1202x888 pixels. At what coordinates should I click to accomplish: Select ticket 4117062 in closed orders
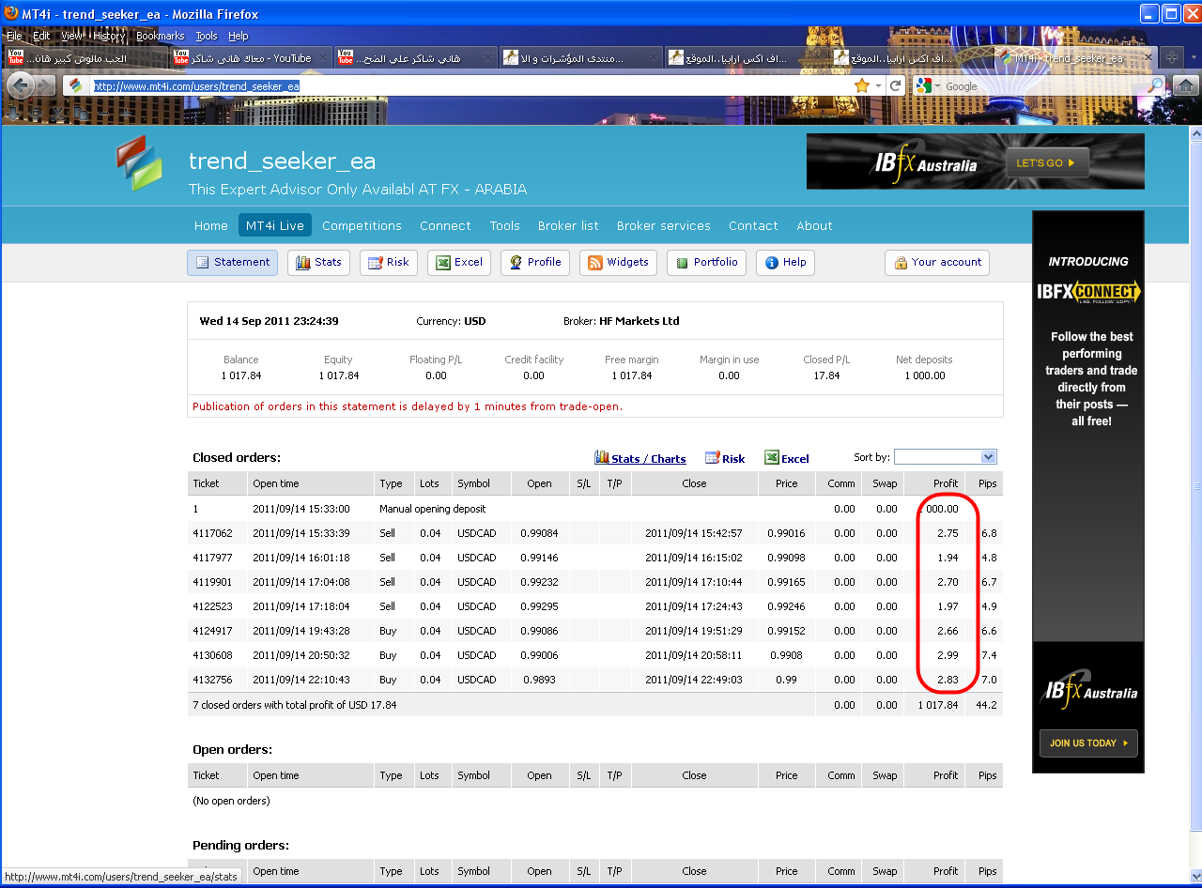tap(212, 533)
